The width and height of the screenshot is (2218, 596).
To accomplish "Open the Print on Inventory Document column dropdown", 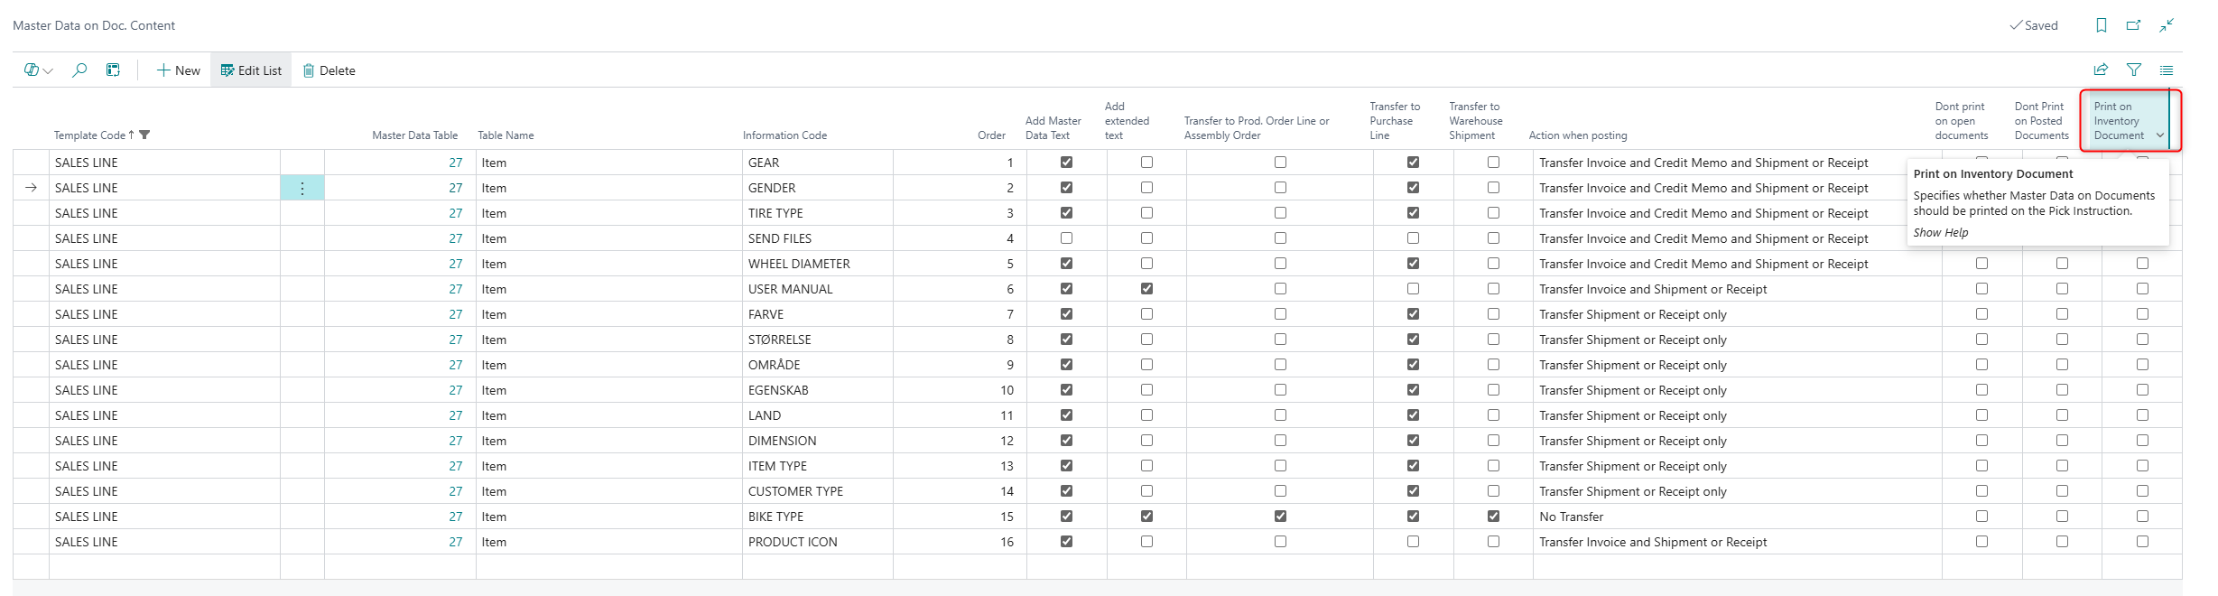I will tap(2160, 135).
